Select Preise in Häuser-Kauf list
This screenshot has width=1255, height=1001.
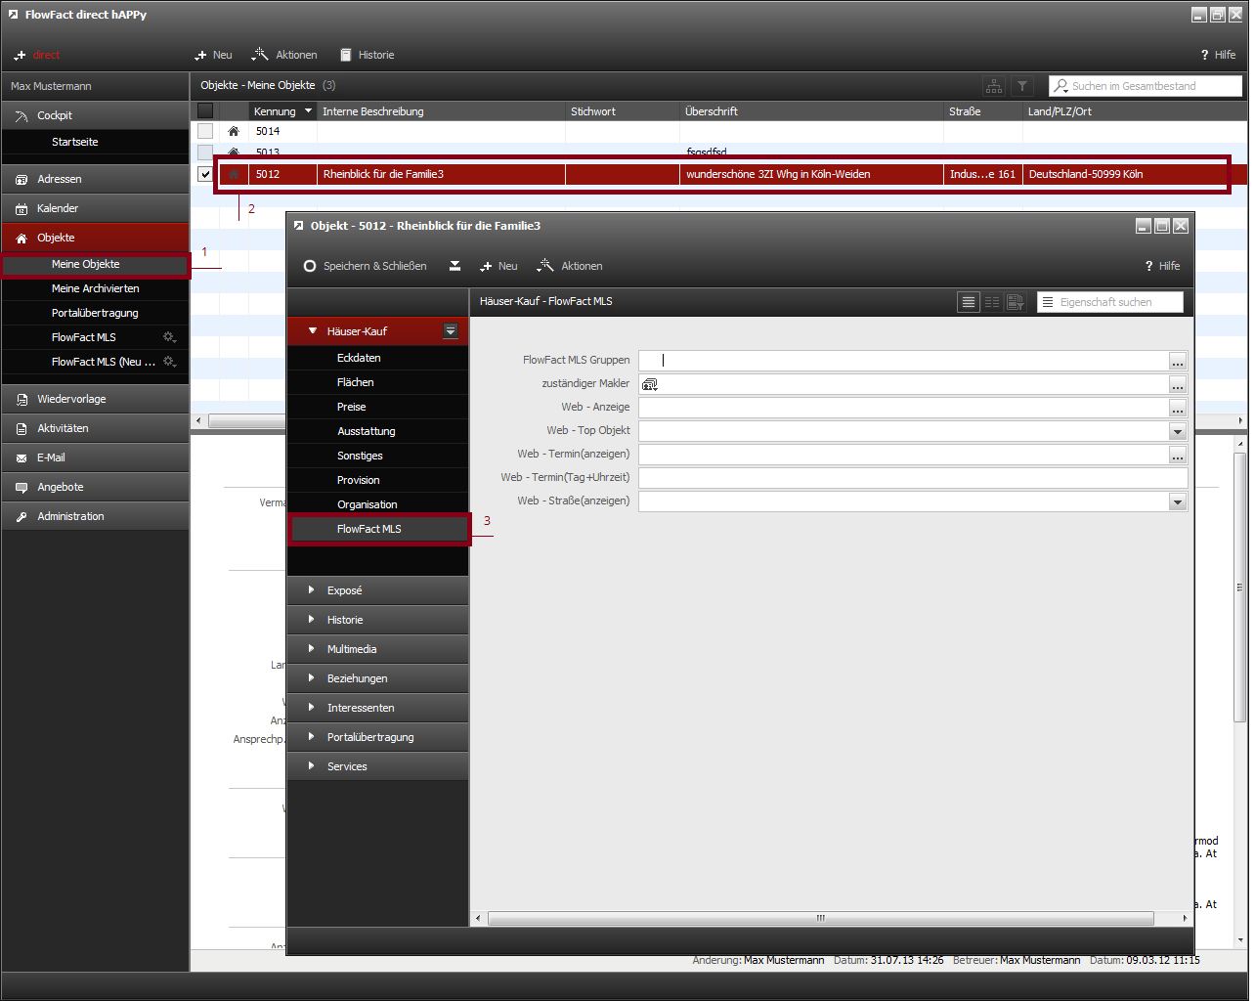378,407
